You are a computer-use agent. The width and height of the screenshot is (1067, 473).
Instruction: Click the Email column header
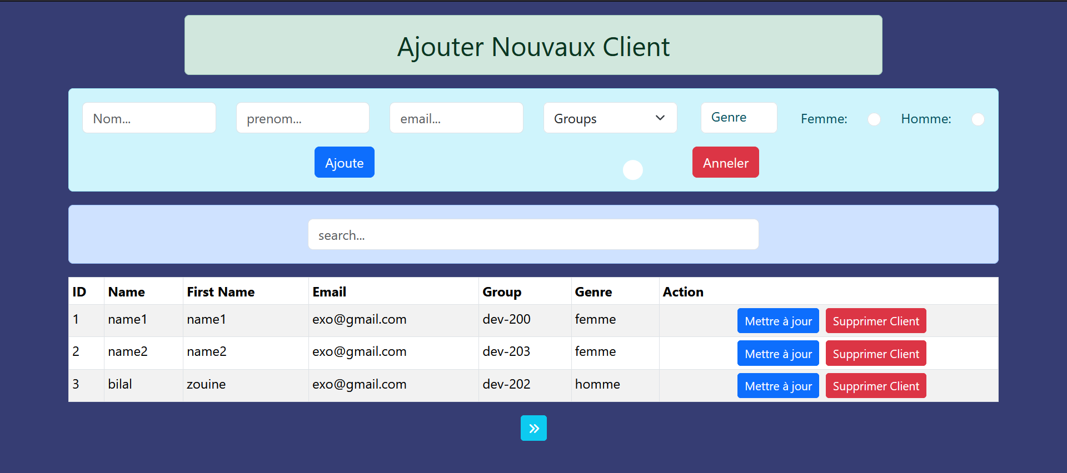(329, 292)
